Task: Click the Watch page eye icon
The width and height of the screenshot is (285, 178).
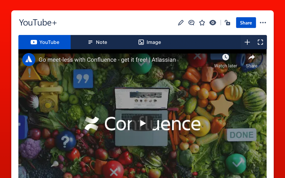Action: tap(213, 23)
